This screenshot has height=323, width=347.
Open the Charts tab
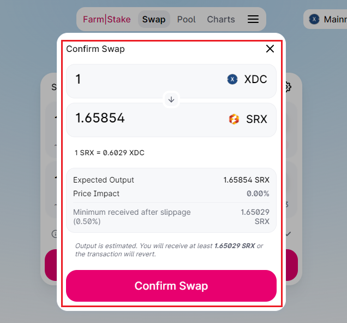tap(221, 19)
